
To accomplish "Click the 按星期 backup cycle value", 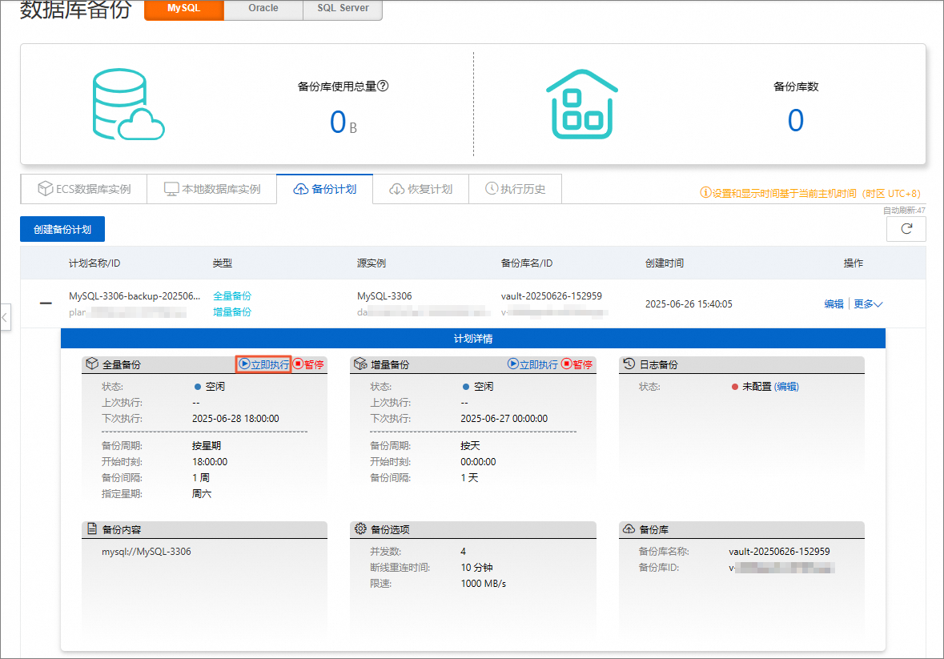I will (x=207, y=445).
